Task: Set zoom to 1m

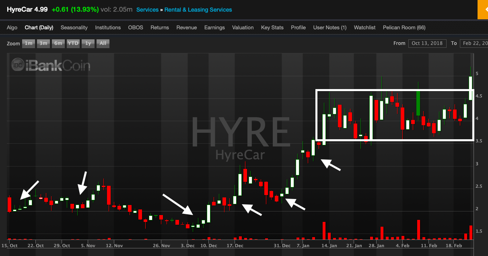Action: (29, 43)
